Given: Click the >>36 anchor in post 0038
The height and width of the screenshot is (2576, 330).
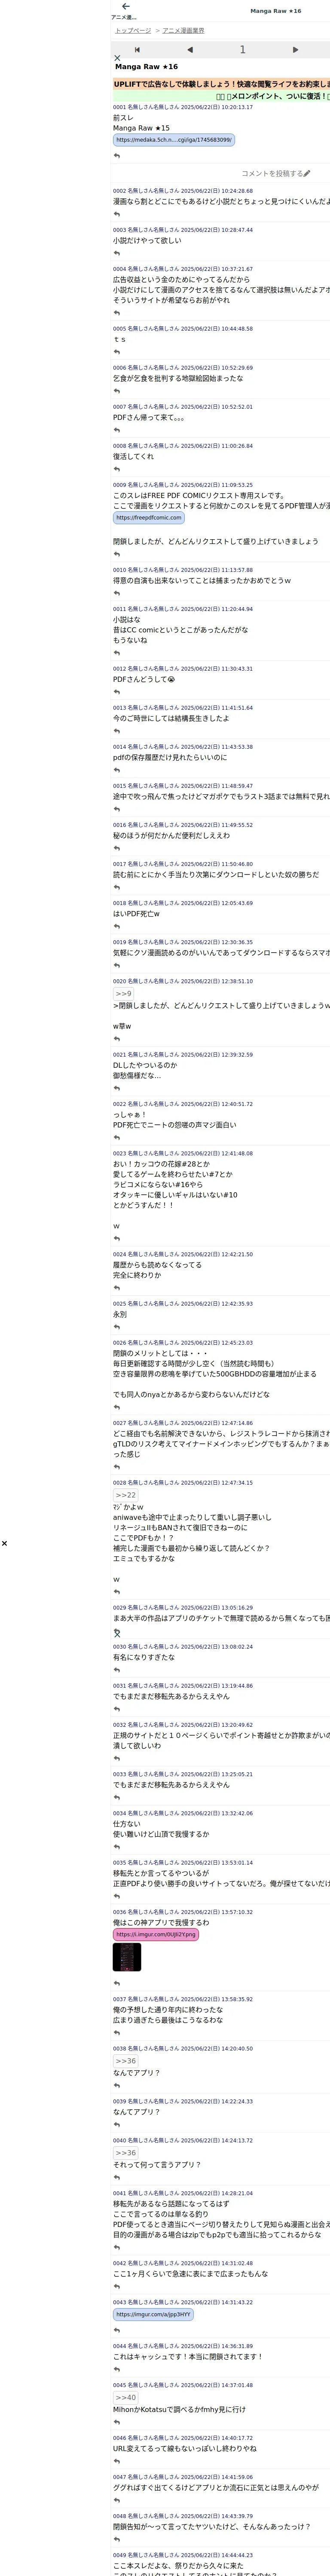Looking at the screenshot, I should [126, 2061].
